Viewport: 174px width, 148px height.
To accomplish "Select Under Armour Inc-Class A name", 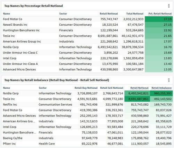I will click(20, 64).
